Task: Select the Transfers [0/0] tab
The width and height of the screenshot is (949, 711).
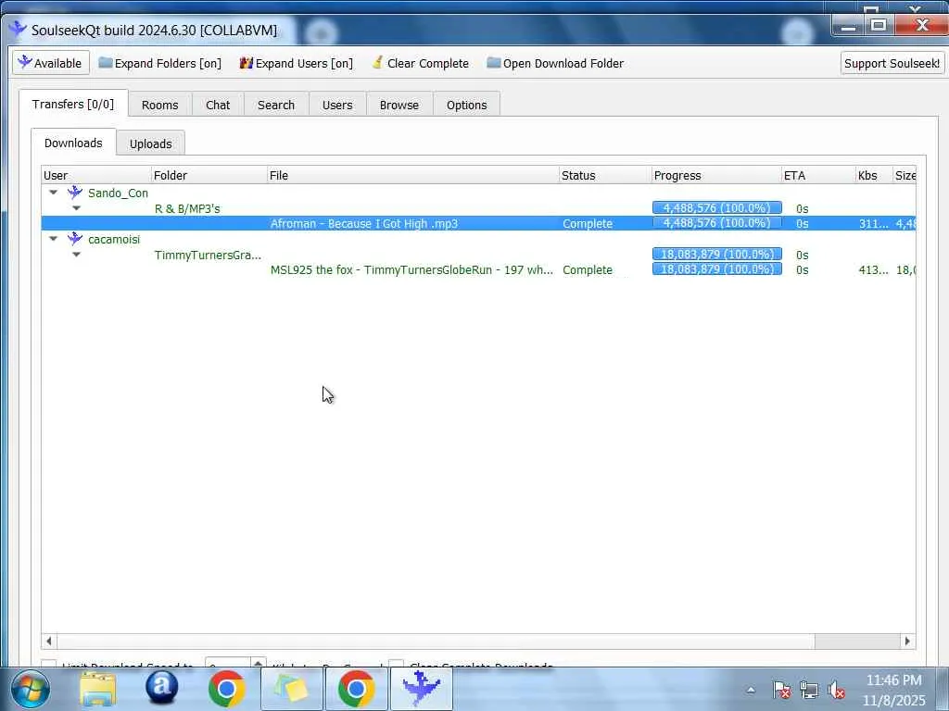Action: tap(73, 104)
